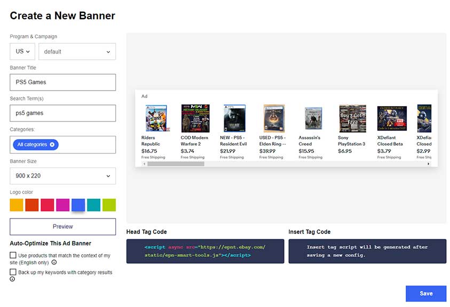
Task: Open the COD Modern Warfare 2 product image
Action: pos(195,118)
